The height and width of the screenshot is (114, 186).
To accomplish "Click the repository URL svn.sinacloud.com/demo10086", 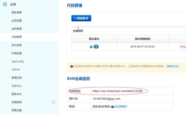I will [117, 91].
